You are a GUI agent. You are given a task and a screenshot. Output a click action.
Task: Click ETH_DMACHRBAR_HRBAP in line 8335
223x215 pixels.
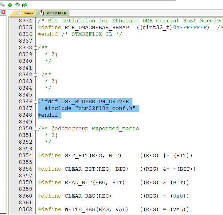[97, 28]
